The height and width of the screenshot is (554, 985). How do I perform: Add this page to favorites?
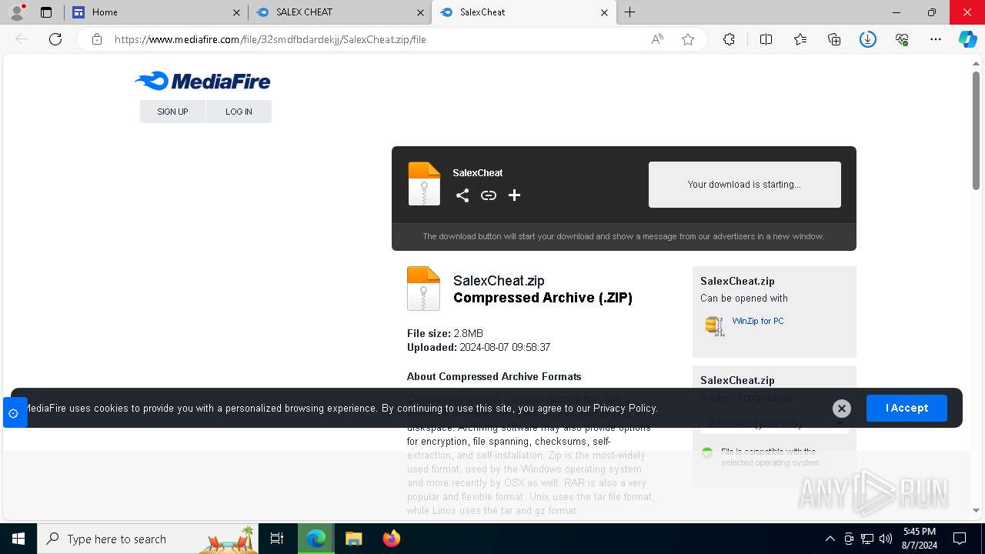(688, 39)
